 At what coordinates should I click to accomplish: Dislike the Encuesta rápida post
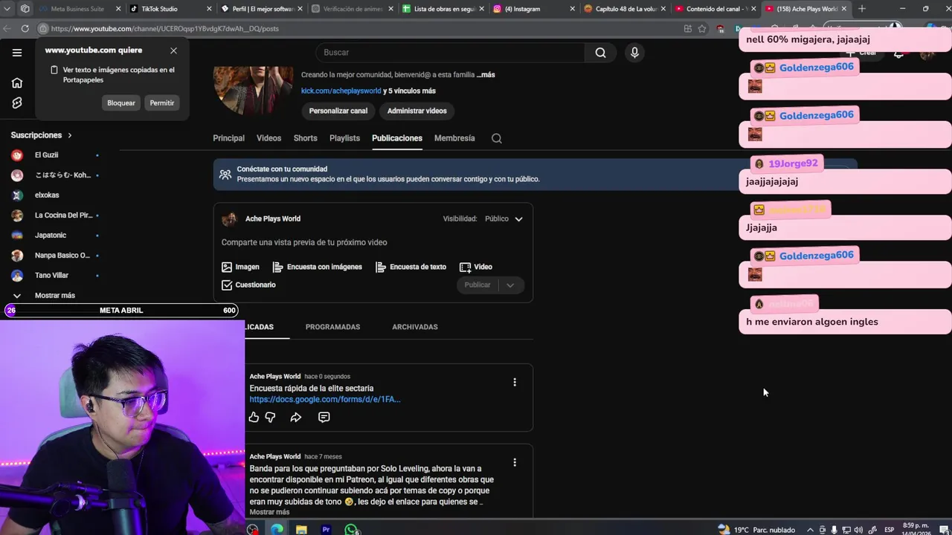point(271,418)
